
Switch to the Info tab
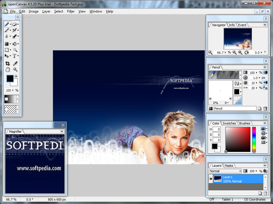(232, 25)
